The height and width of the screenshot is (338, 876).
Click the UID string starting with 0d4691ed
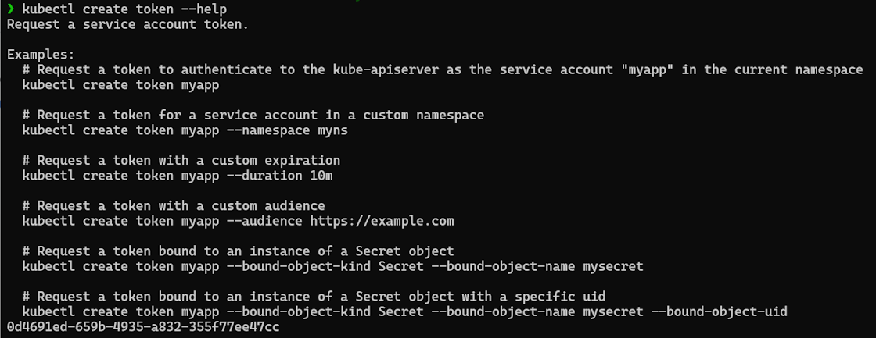(142, 327)
